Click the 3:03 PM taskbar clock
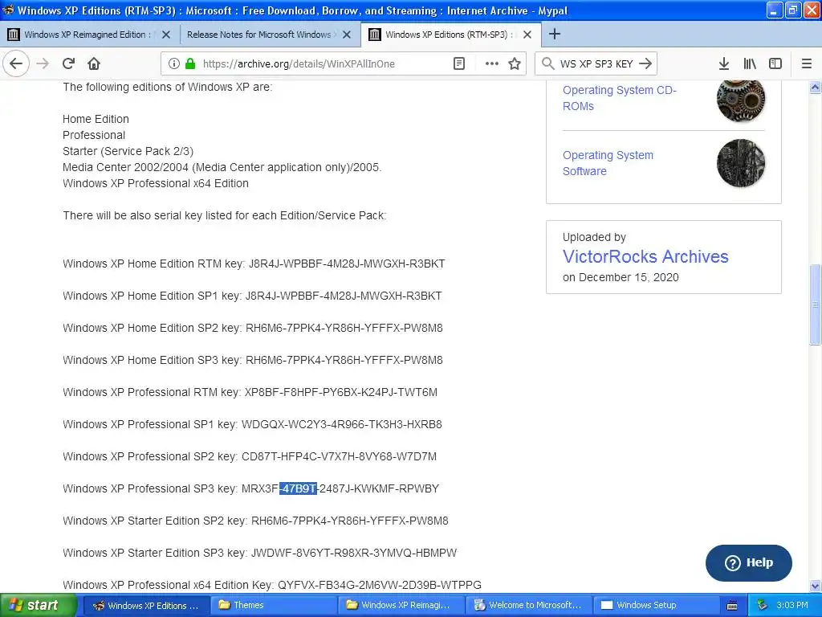The width and height of the screenshot is (822, 617). tap(791, 606)
